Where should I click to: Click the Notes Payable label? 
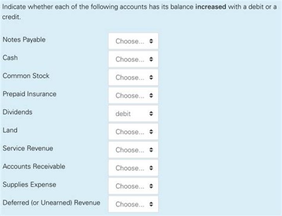point(24,40)
